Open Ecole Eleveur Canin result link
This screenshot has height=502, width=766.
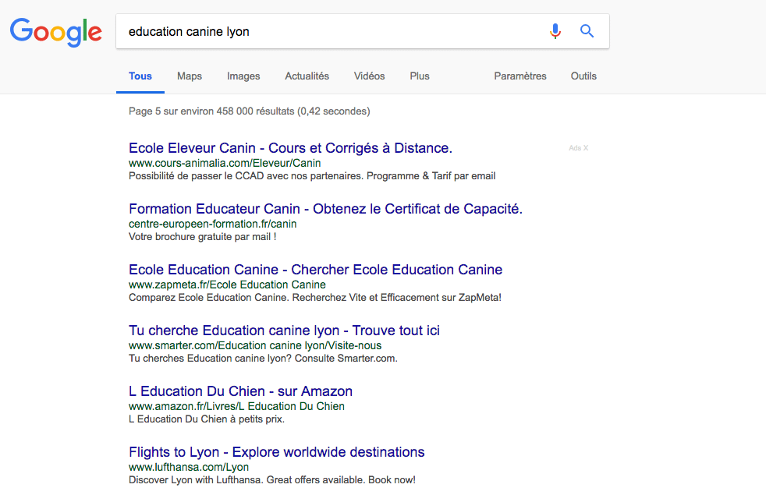pos(291,148)
